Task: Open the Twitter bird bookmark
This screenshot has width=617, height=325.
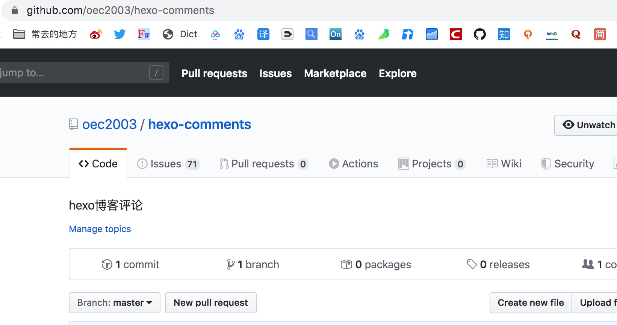Action: click(120, 35)
